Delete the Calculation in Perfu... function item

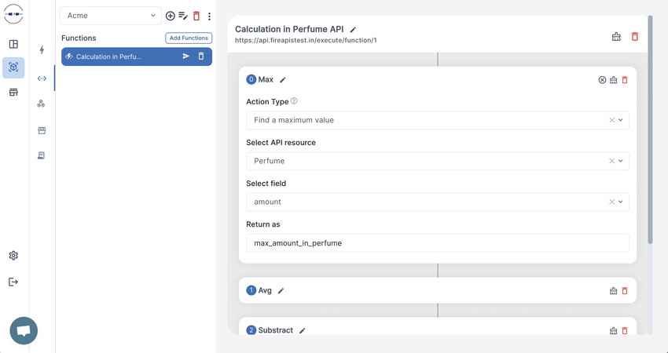click(201, 56)
